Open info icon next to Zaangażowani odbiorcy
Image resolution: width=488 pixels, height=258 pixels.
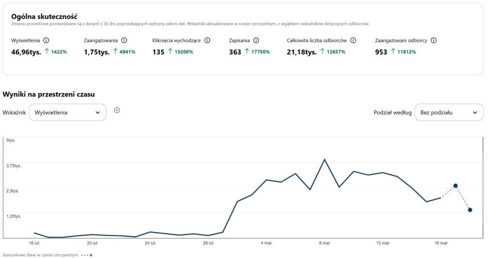pyautogui.click(x=434, y=41)
